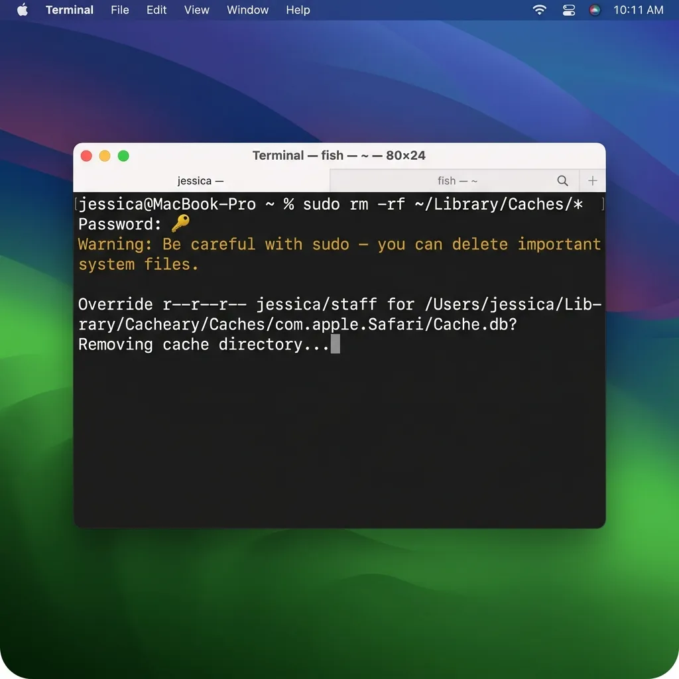This screenshot has height=679, width=679.
Task: Click the 'Removing cache directory...' line
Action: tap(204, 344)
